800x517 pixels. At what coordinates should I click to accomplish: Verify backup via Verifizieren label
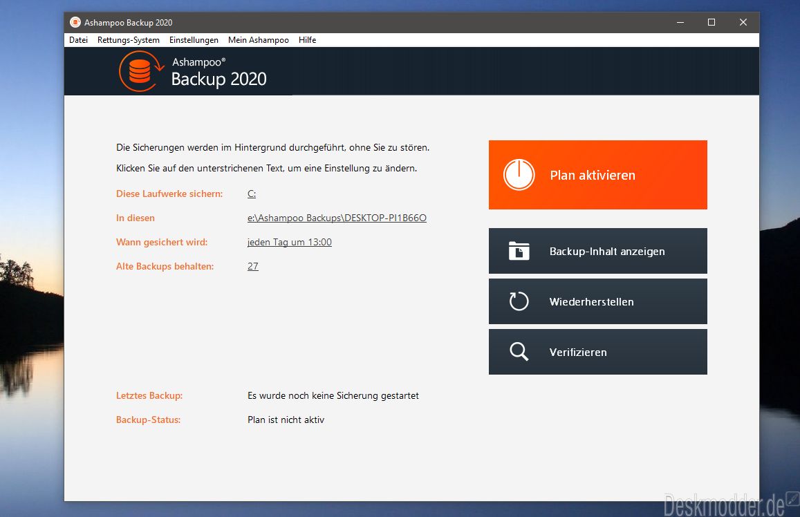point(578,352)
